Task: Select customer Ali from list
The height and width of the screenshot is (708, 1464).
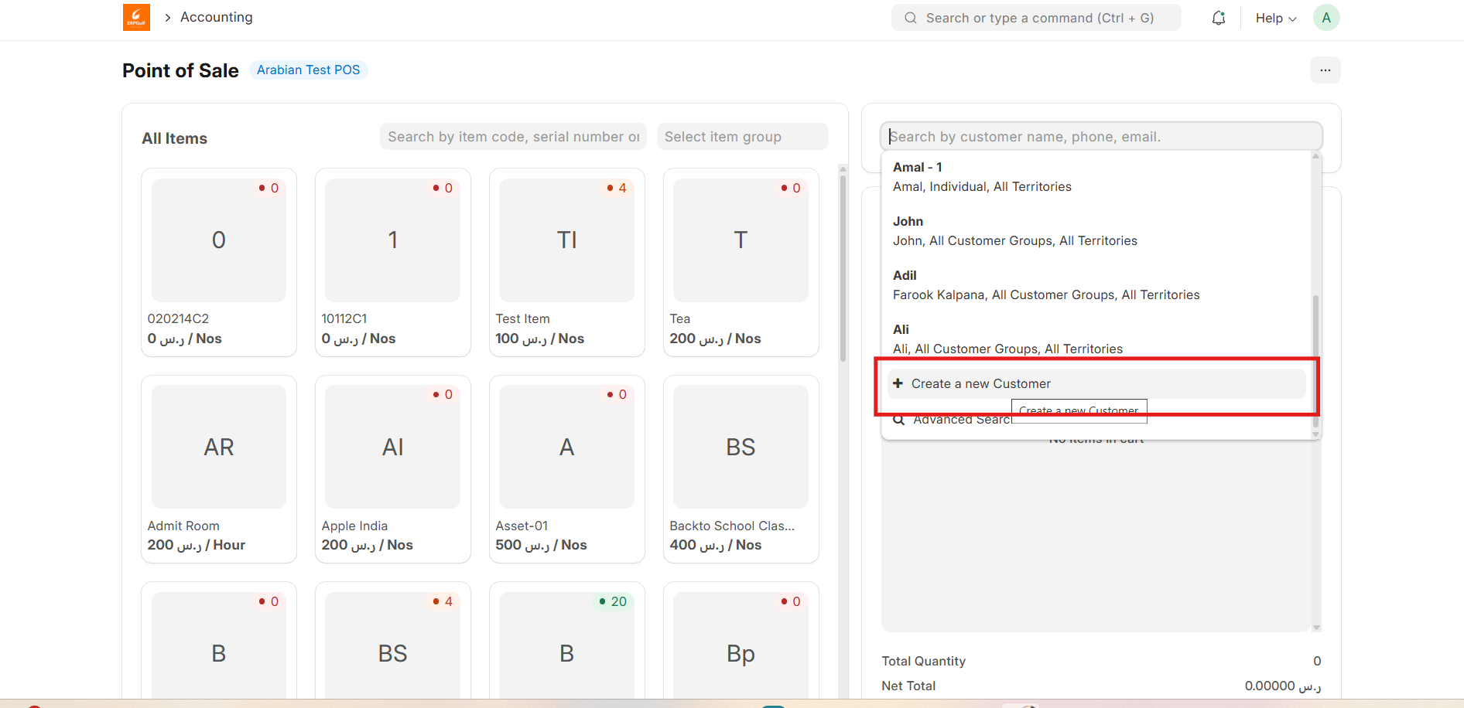Action: coord(1095,339)
